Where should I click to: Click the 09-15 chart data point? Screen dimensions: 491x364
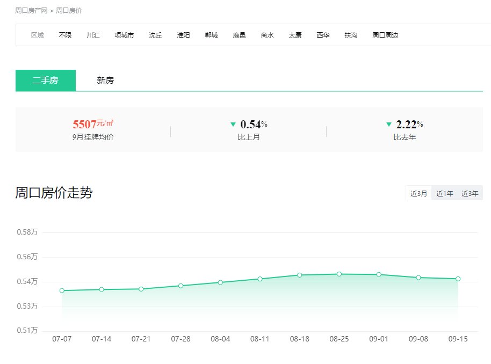click(458, 279)
